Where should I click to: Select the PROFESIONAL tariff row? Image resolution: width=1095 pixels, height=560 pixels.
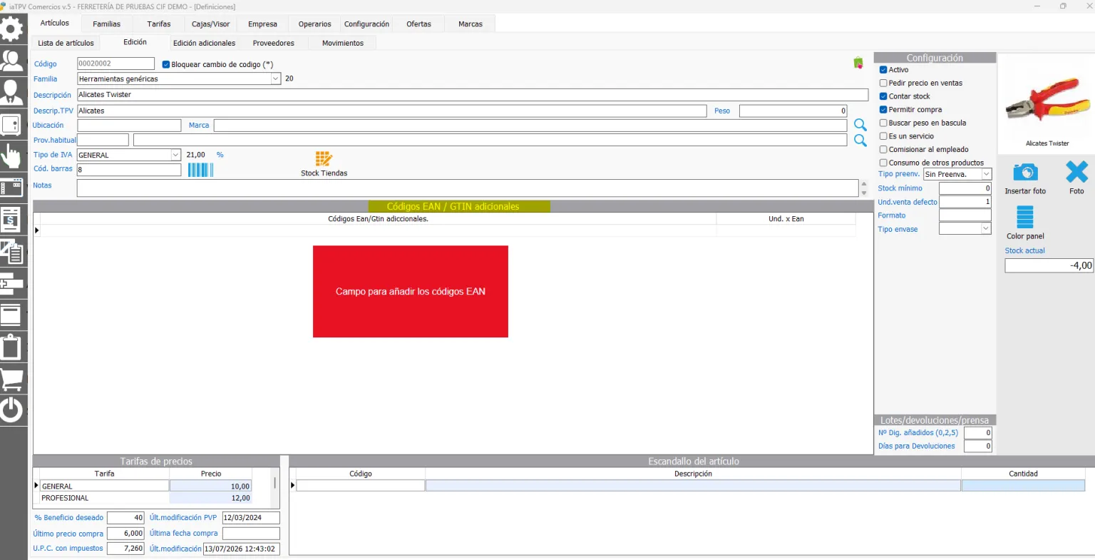[x=145, y=498]
